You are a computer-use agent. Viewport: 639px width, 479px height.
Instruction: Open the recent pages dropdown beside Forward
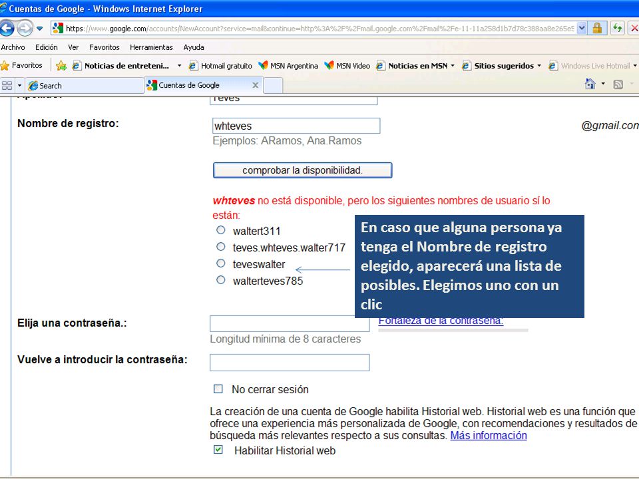pos(39,29)
